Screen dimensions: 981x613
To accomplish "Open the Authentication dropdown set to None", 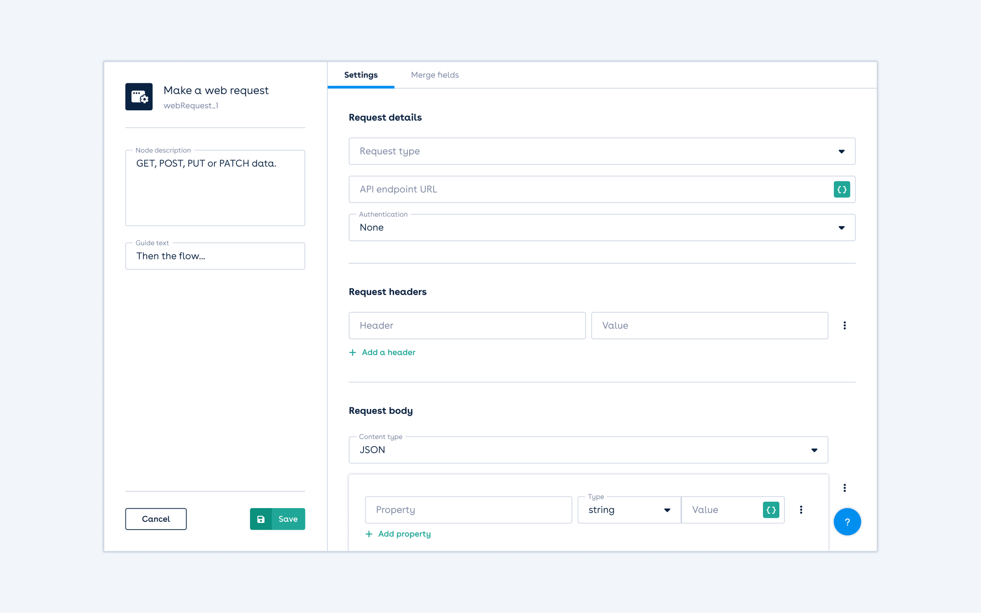I will [601, 228].
